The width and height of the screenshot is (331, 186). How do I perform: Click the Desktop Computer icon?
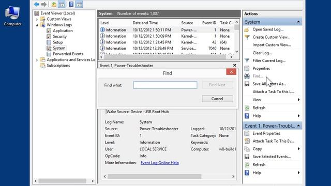[12, 16]
